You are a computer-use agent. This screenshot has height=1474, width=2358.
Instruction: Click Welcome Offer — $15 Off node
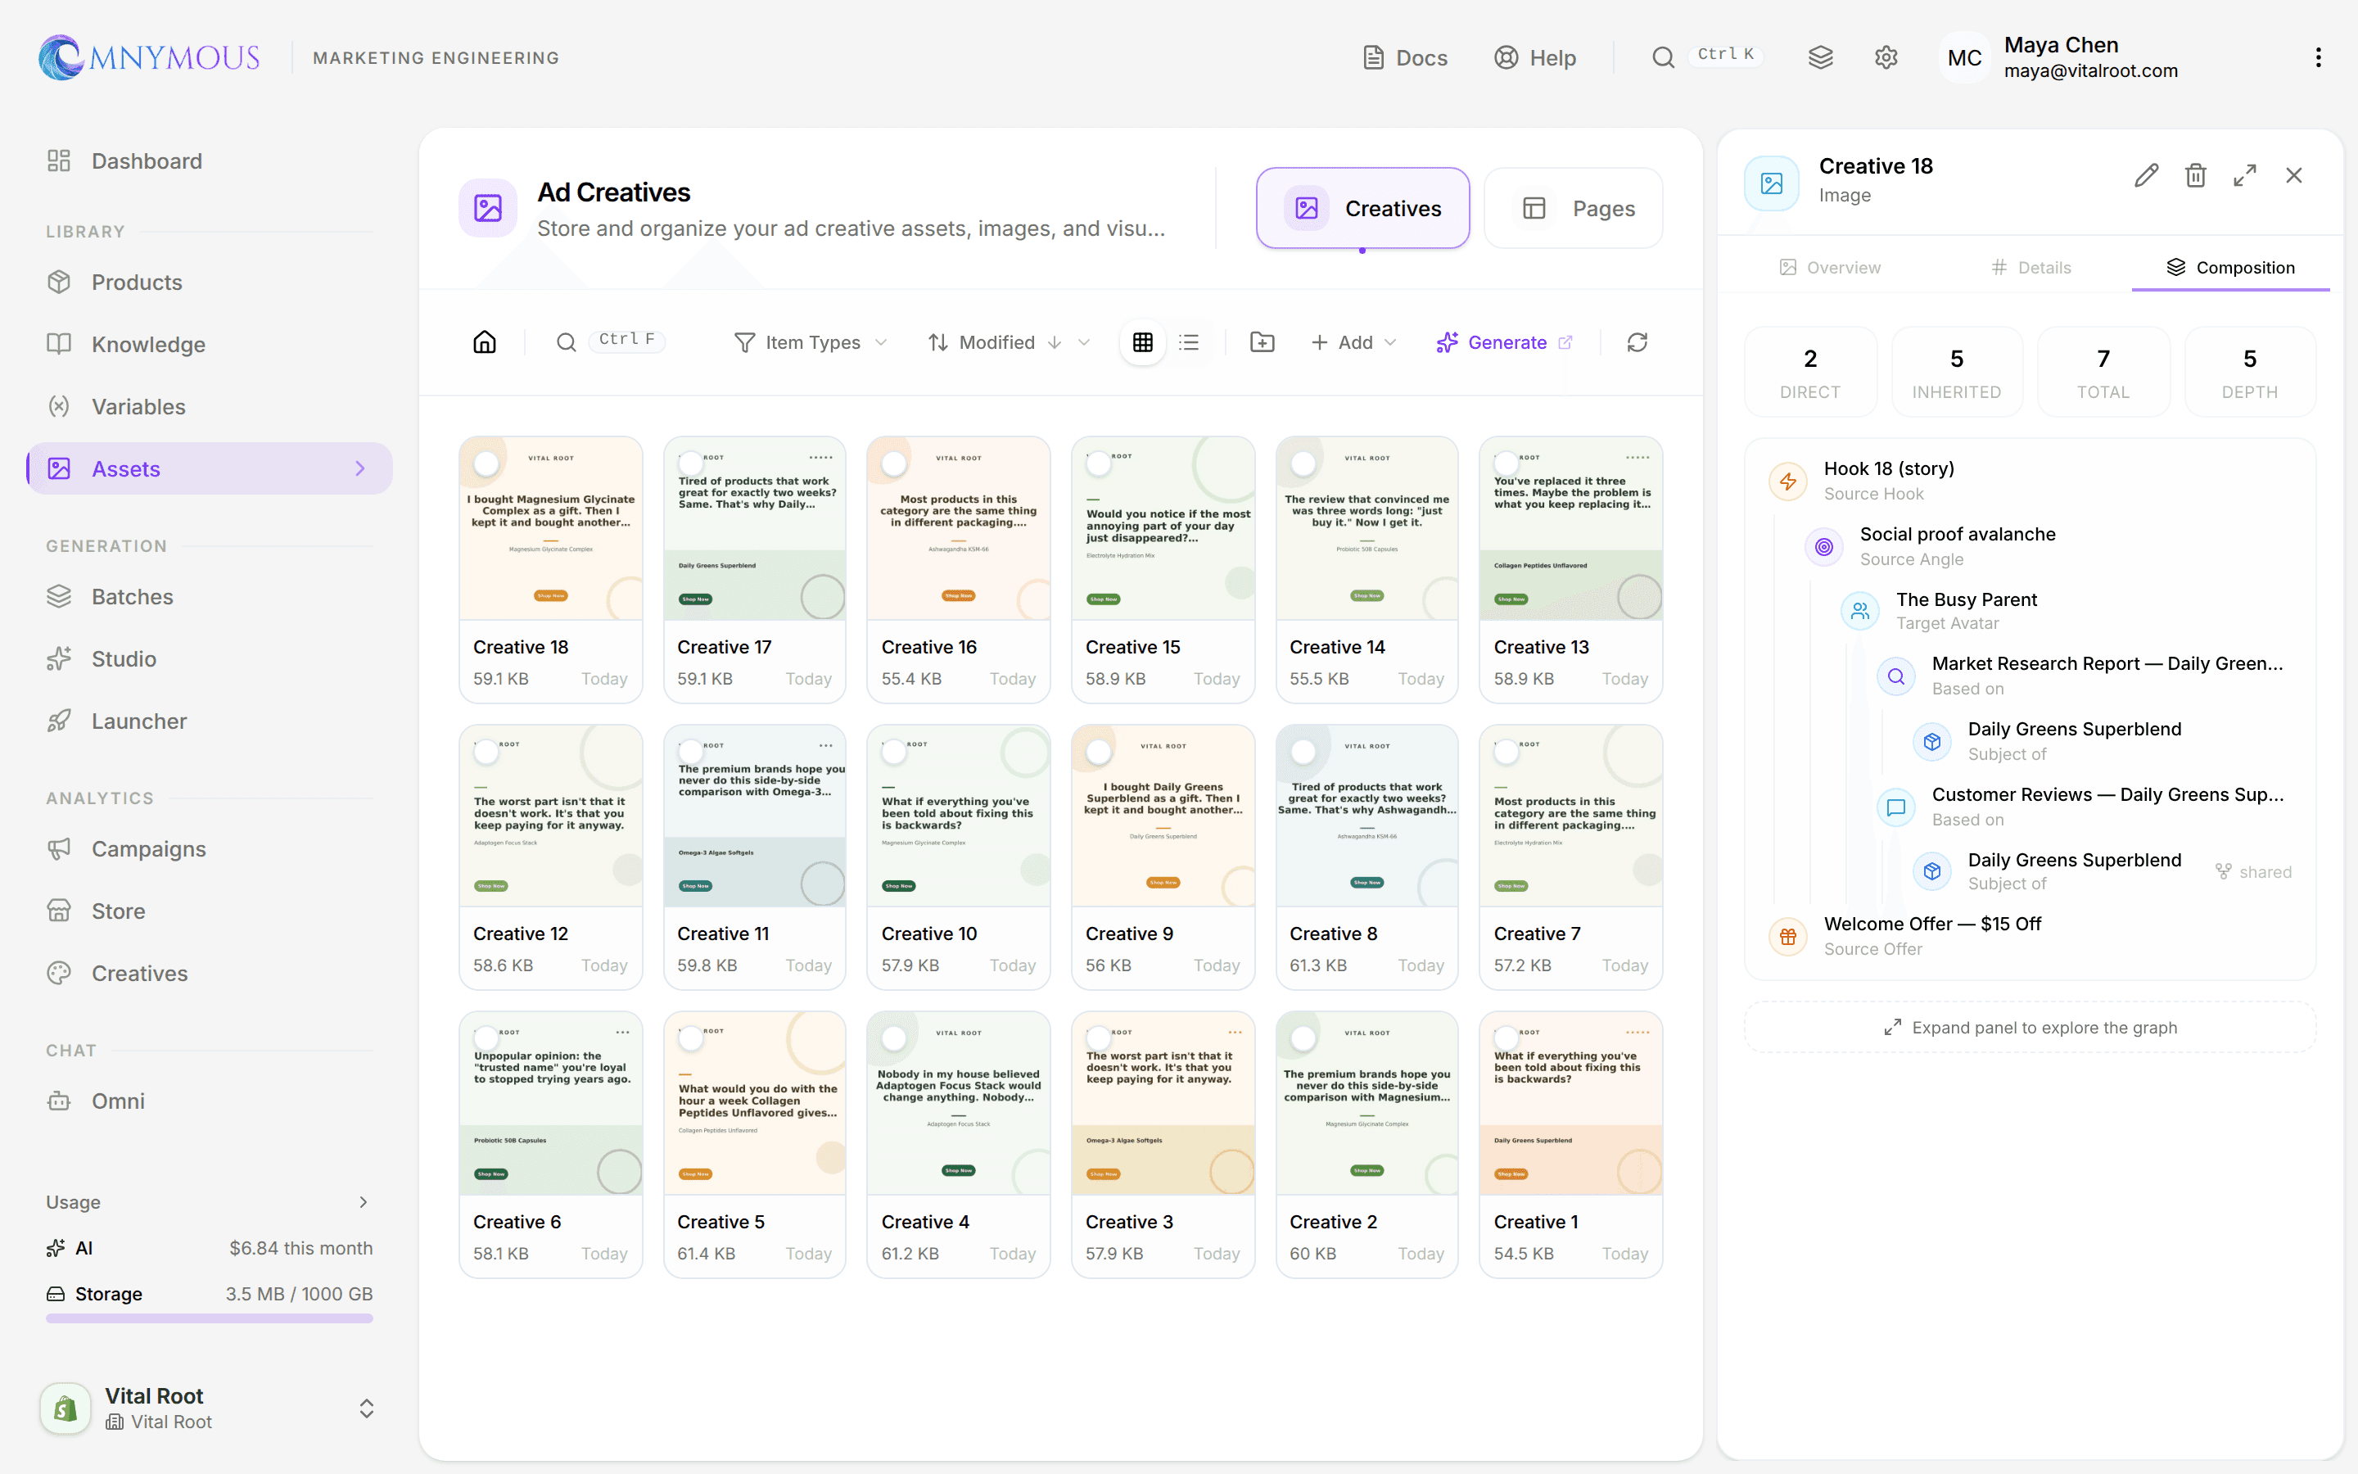click(x=2030, y=936)
